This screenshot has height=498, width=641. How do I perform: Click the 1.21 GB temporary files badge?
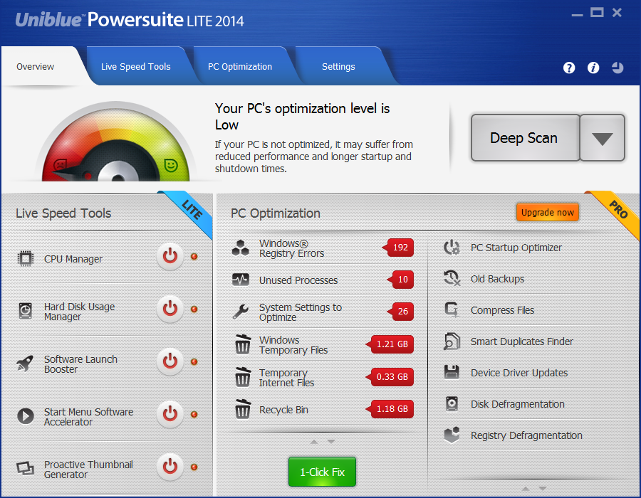[x=390, y=344]
